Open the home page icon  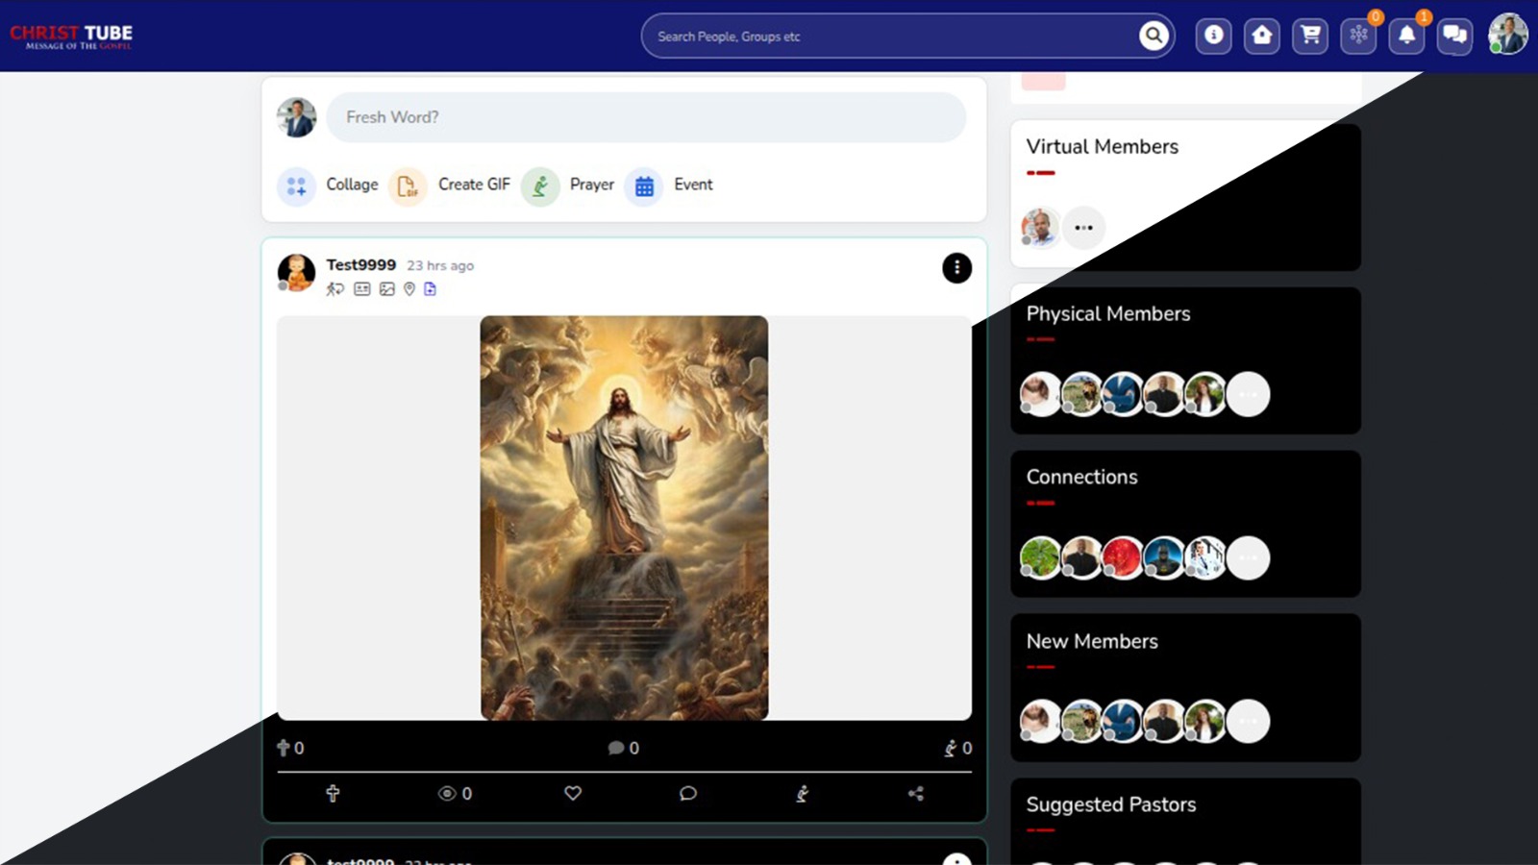coord(1262,37)
